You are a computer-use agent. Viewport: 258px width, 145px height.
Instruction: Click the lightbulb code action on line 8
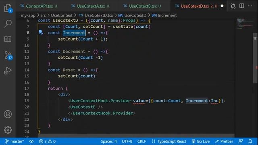(x=41, y=32)
